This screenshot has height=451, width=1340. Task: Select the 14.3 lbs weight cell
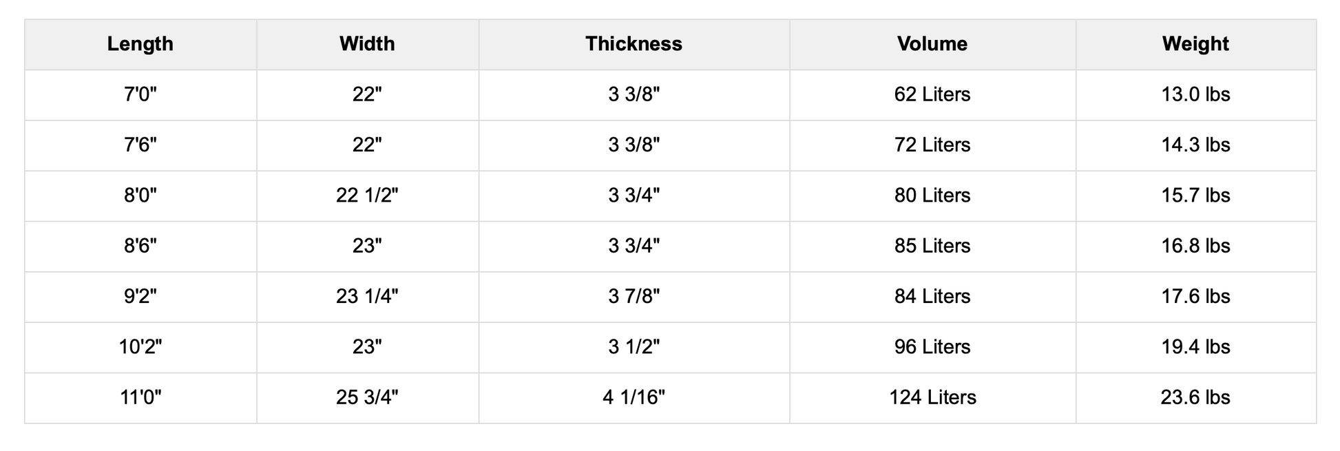(x=1195, y=145)
